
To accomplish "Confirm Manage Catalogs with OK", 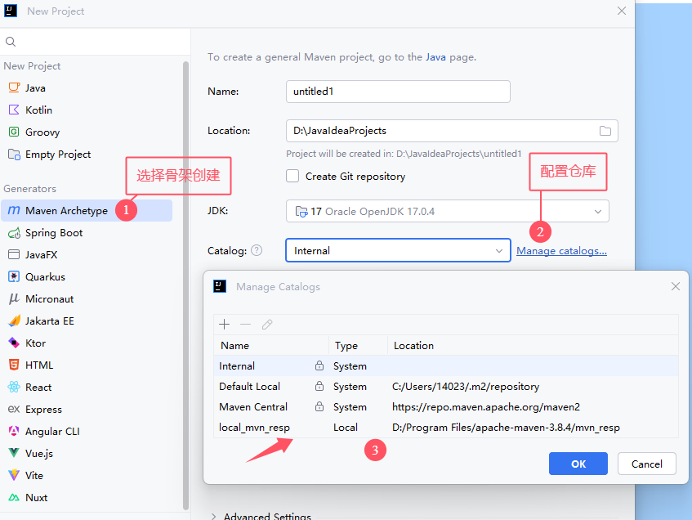I will [578, 464].
